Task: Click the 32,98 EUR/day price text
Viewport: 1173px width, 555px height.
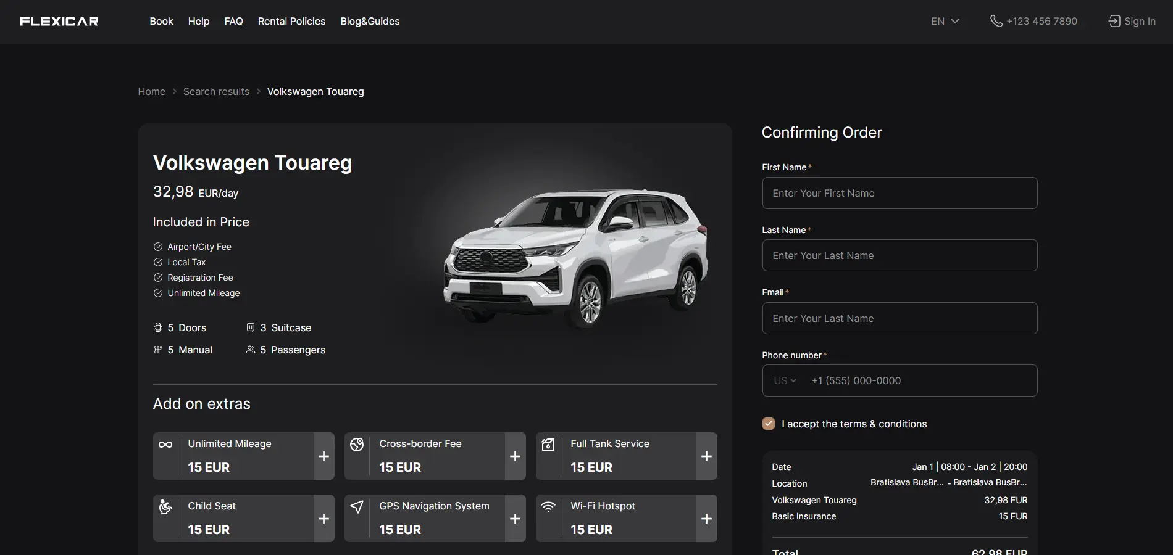Action: pyautogui.click(x=196, y=192)
